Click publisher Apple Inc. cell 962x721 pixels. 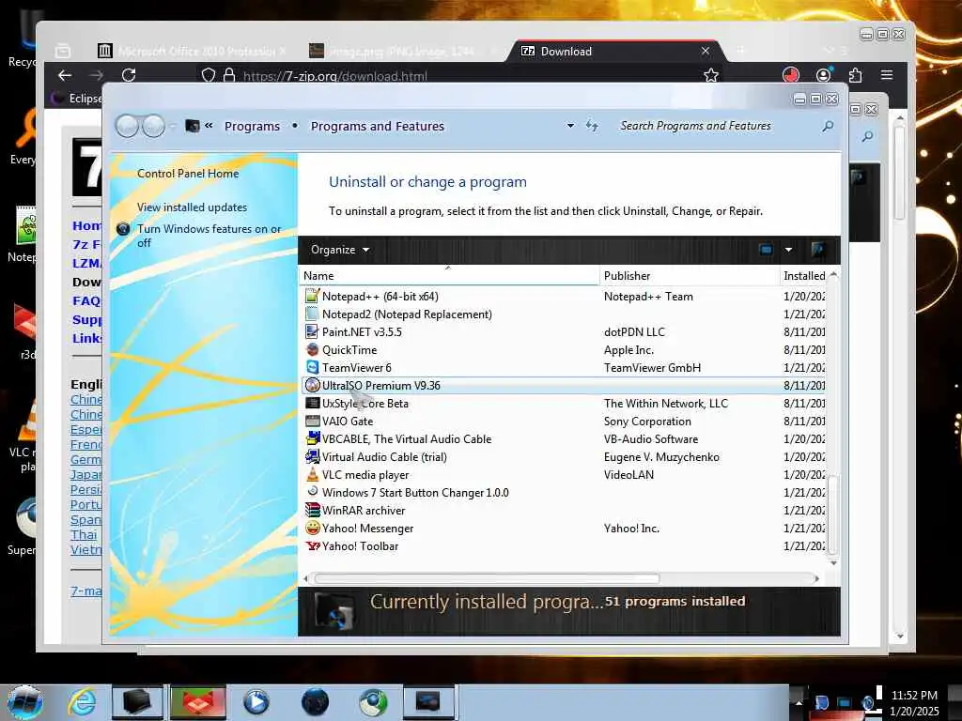click(x=628, y=350)
